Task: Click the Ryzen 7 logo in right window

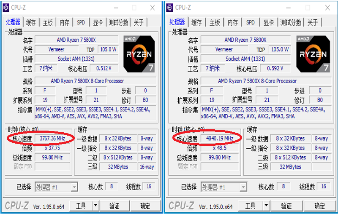Action: click(313, 54)
